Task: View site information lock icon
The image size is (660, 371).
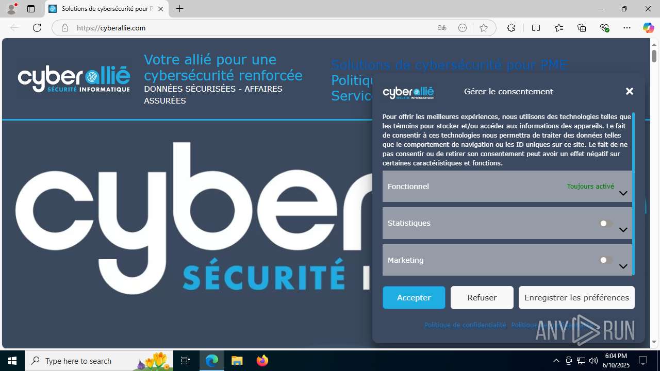Action: tap(64, 28)
